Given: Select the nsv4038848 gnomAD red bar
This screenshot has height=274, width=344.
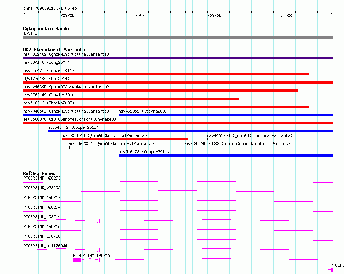Looking at the screenshot, I should 125,139.
